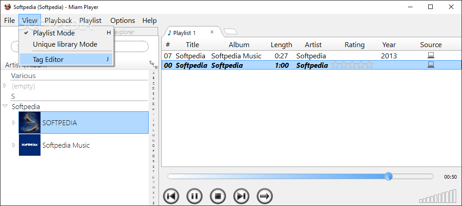Adjust volume using the volume bars icon
The height and width of the screenshot is (206, 462).
(438, 196)
